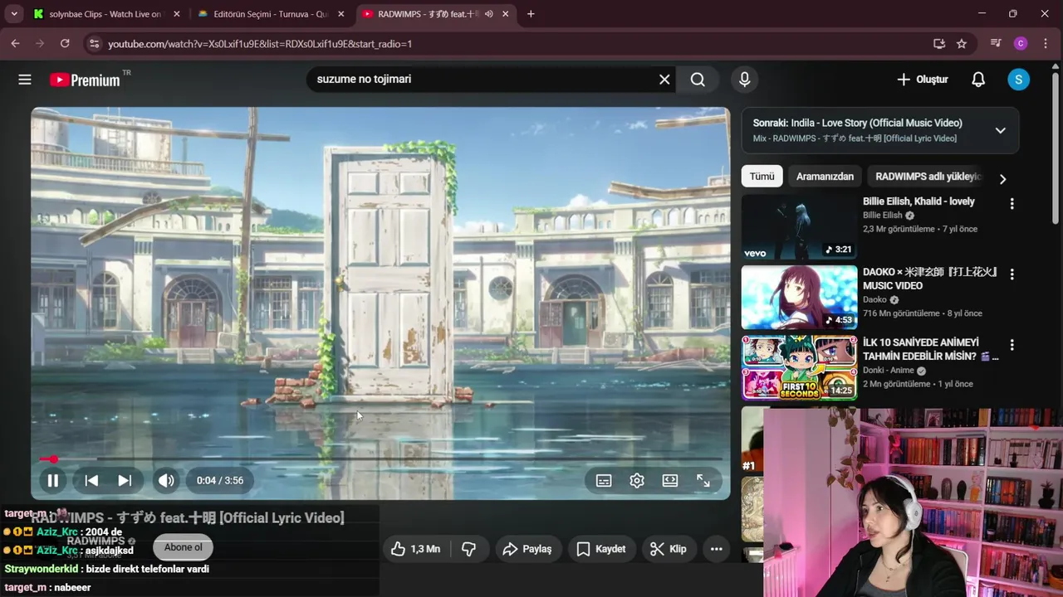Open more actions three-dot menu
Viewport: 1063px width, 597px height.
pyautogui.click(x=716, y=549)
